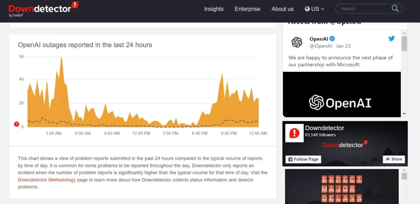420x204 pixels.
Task: Click the 20 y-axis value
Action: tap(21, 103)
